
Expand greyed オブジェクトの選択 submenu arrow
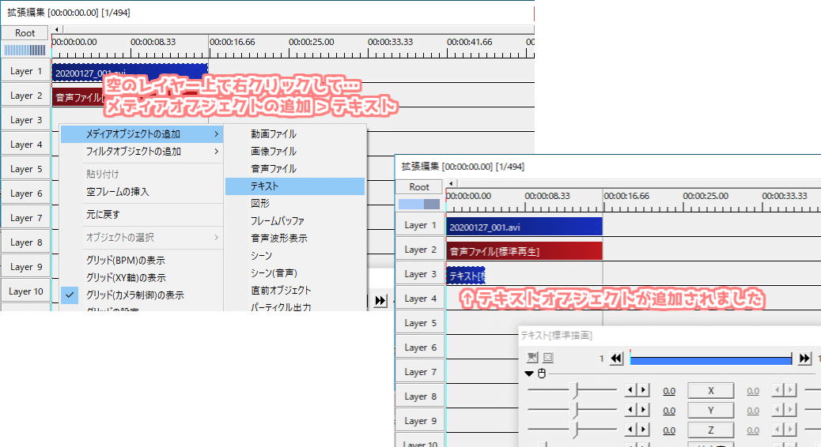coord(216,238)
